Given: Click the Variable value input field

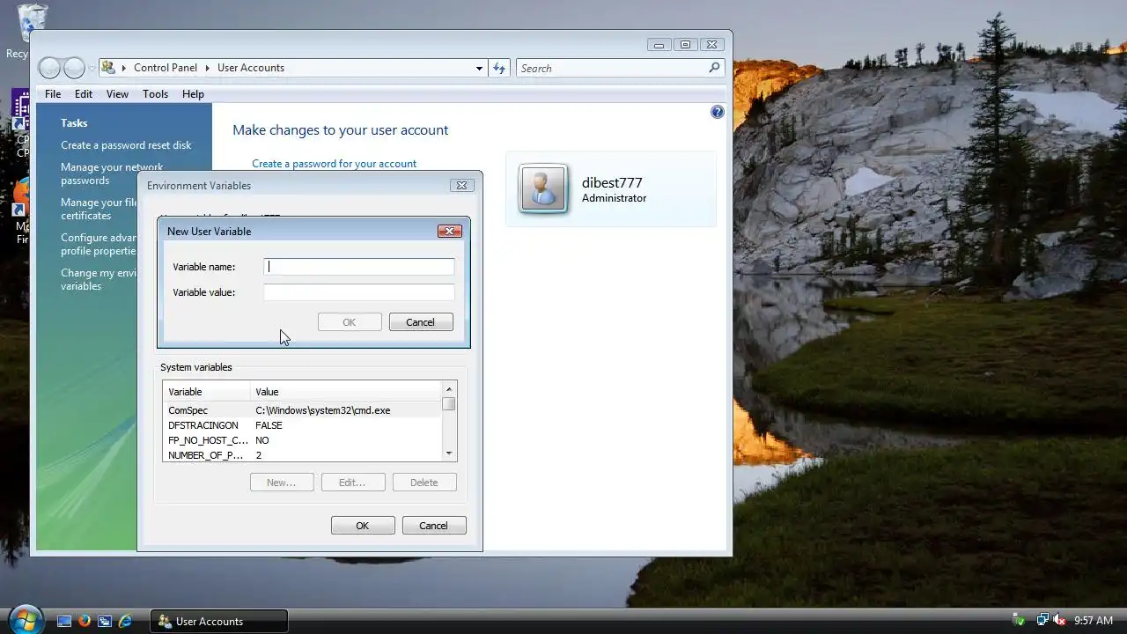Looking at the screenshot, I should click(x=359, y=292).
